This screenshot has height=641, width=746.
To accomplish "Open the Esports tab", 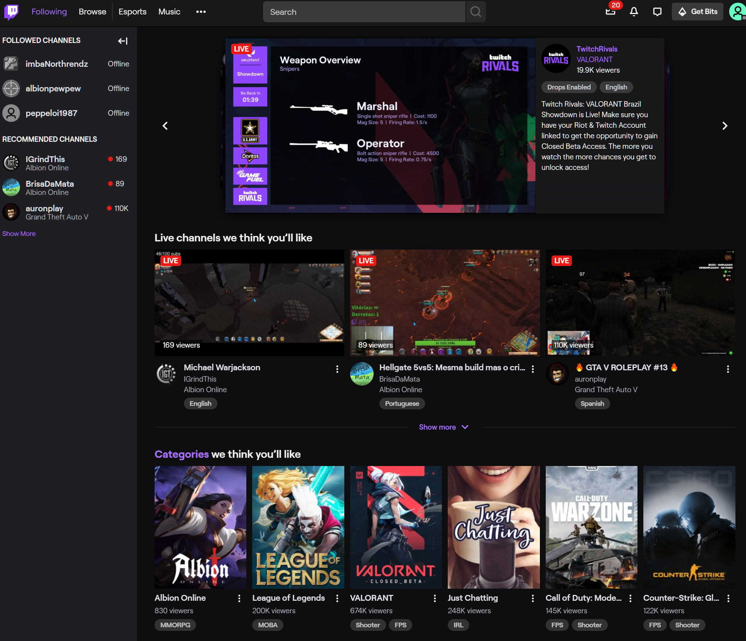I will pyautogui.click(x=132, y=12).
